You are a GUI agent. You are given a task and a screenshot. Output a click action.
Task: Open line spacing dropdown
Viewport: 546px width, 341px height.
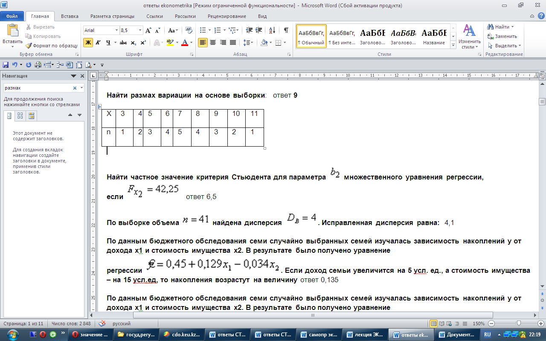(x=249, y=43)
